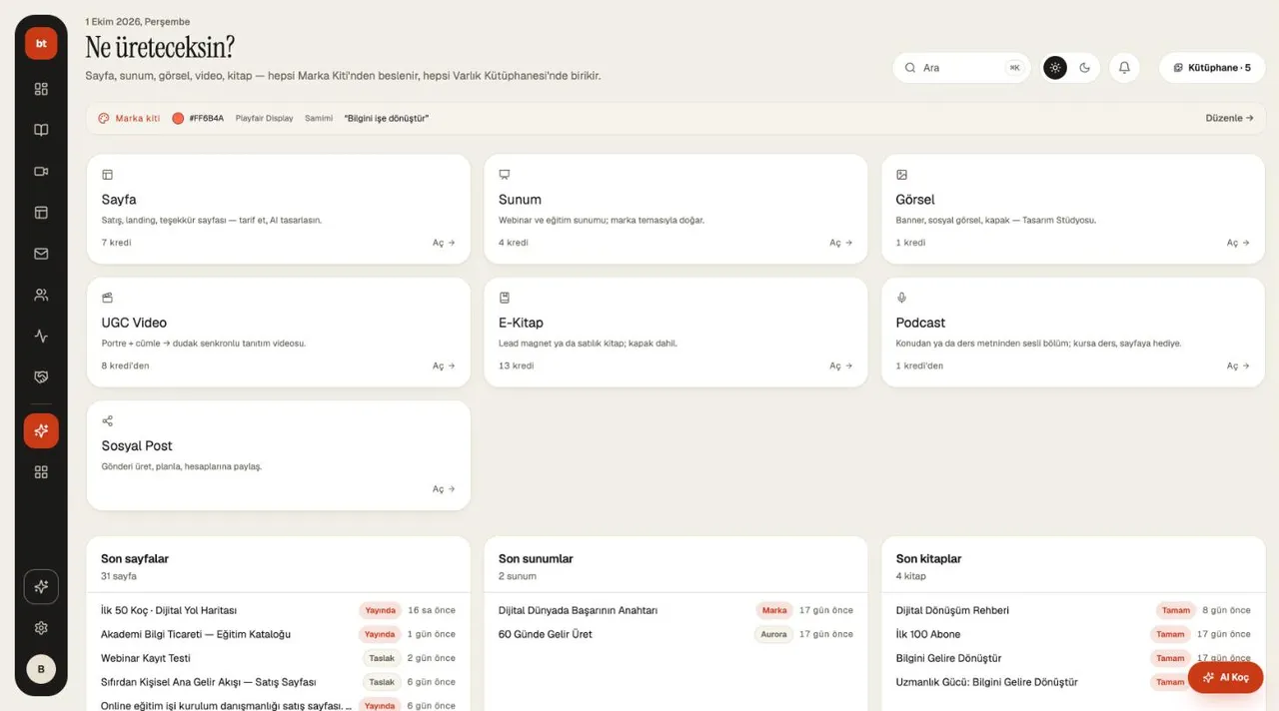Open the open-book icon in the sidebar
The image size is (1279, 711).
(x=41, y=130)
